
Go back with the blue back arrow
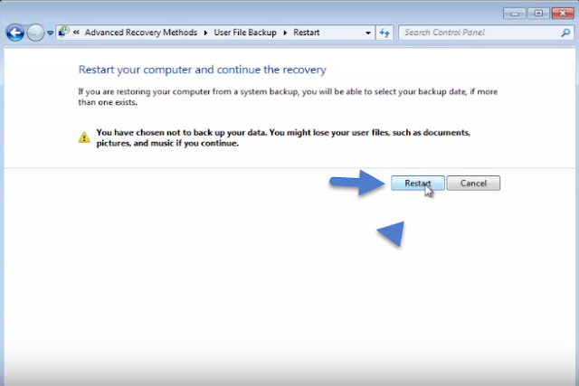pyautogui.click(x=15, y=33)
